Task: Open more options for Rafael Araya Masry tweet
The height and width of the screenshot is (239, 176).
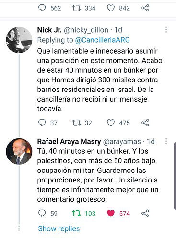Action: pyautogui.click(x=166, y=141)
